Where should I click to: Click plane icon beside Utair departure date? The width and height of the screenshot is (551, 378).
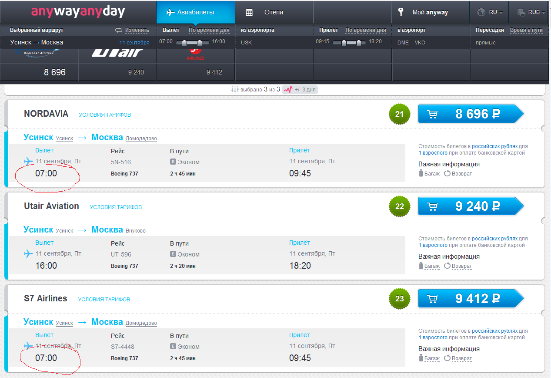point(28,253)
